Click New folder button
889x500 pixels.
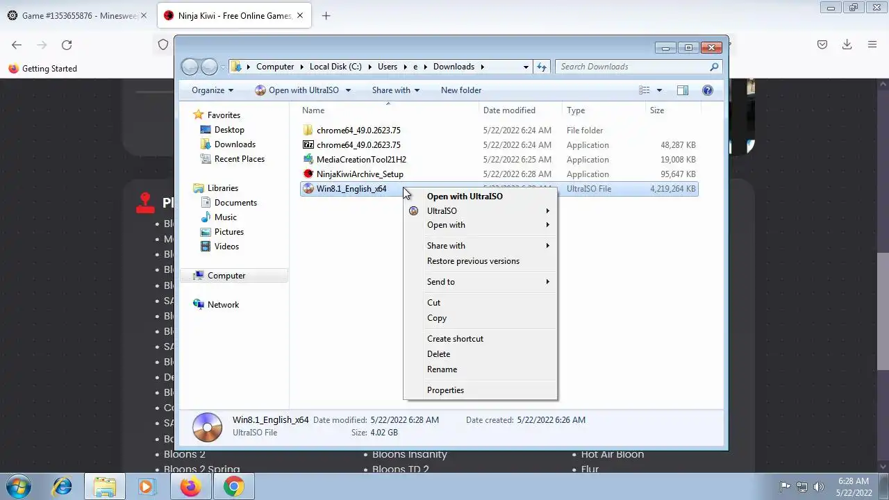(461, 90)
